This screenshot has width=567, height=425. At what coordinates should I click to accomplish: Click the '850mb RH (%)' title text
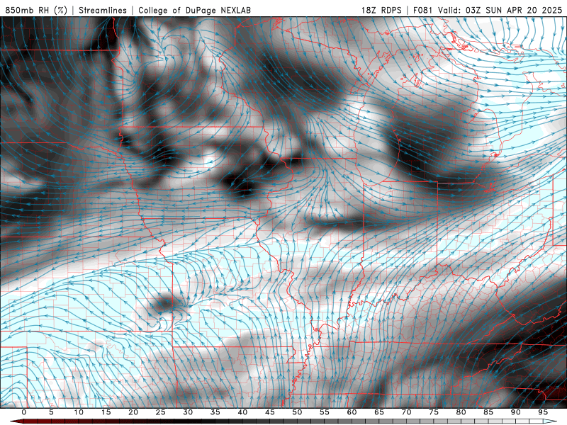coord(36,10)
